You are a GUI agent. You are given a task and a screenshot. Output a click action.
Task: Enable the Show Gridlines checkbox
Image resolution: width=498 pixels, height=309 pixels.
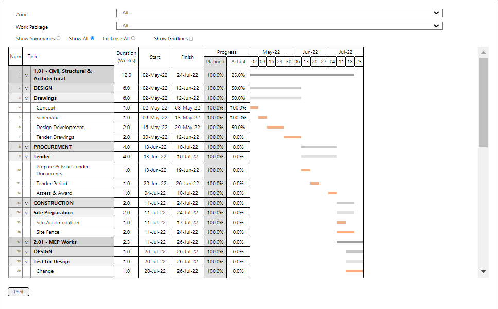[x=191, y=39]
